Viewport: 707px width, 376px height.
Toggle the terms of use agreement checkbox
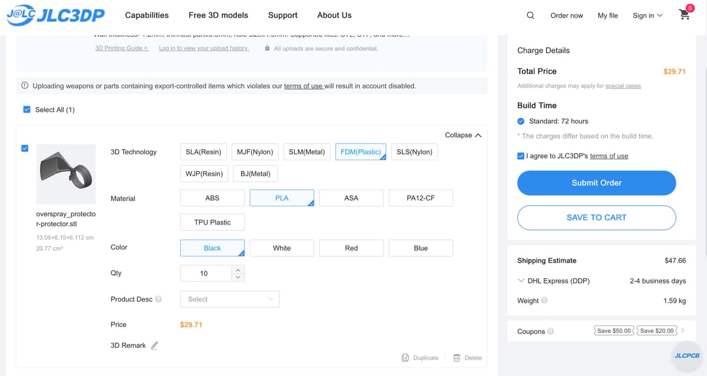pos(521,156)
